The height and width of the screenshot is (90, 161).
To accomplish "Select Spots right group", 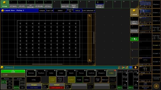I will click(74, 4).
